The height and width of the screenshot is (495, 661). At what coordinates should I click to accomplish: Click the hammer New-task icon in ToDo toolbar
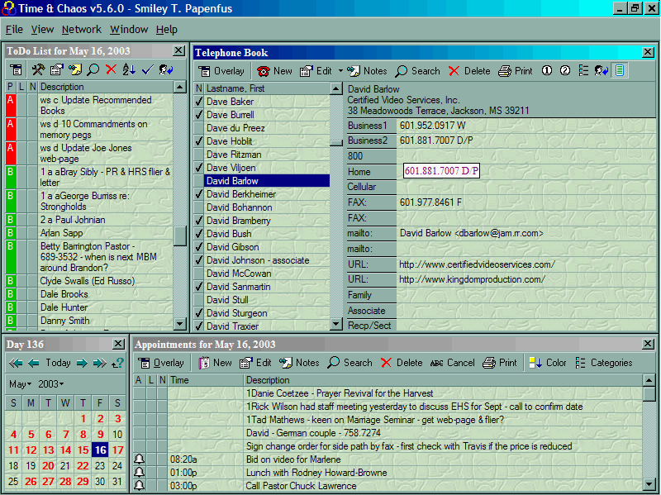point(38,69)
